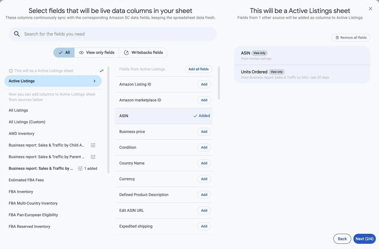
Task: Click the eye icon in View only fields
Action: pyautogui.click(x=81, y=53)
